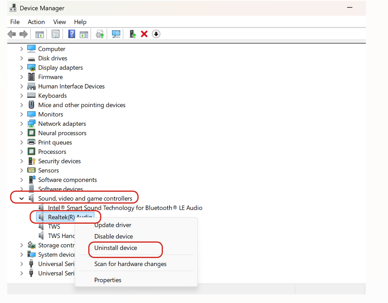Image resolution: width=388 pixels, height=303 pixels.
Task: Select Intel Smart Sound Technology device
Action: pos(125,208)
